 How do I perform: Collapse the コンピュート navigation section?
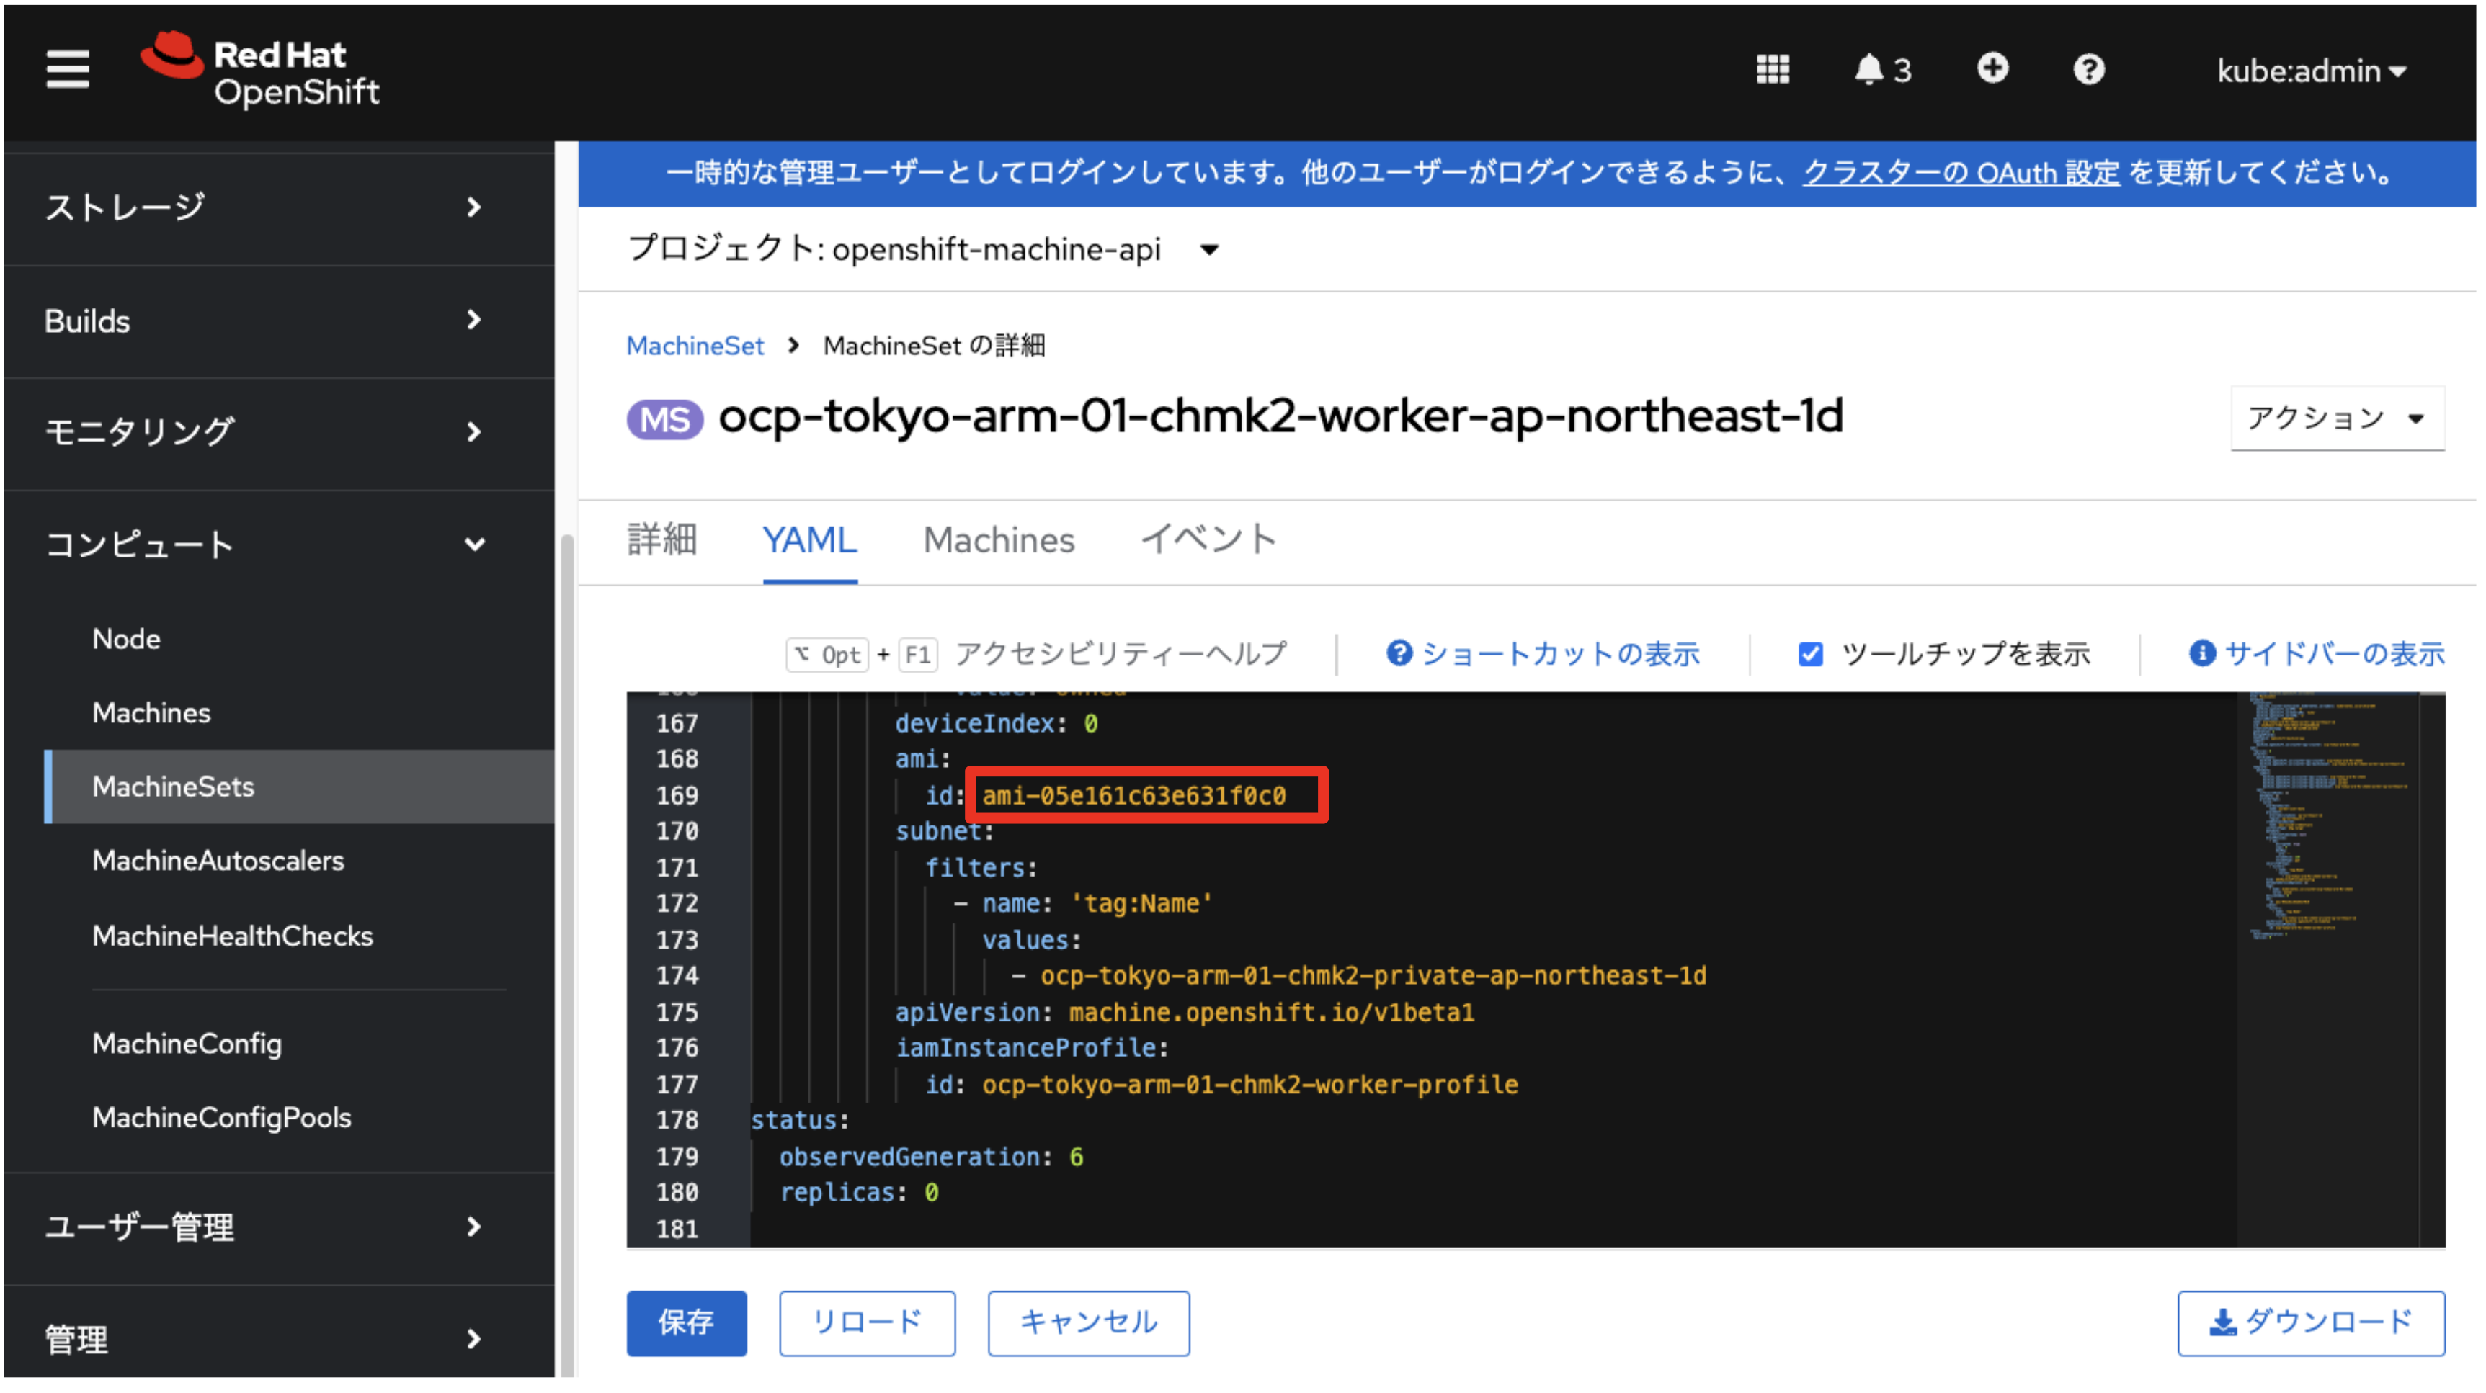pos(279,545)
